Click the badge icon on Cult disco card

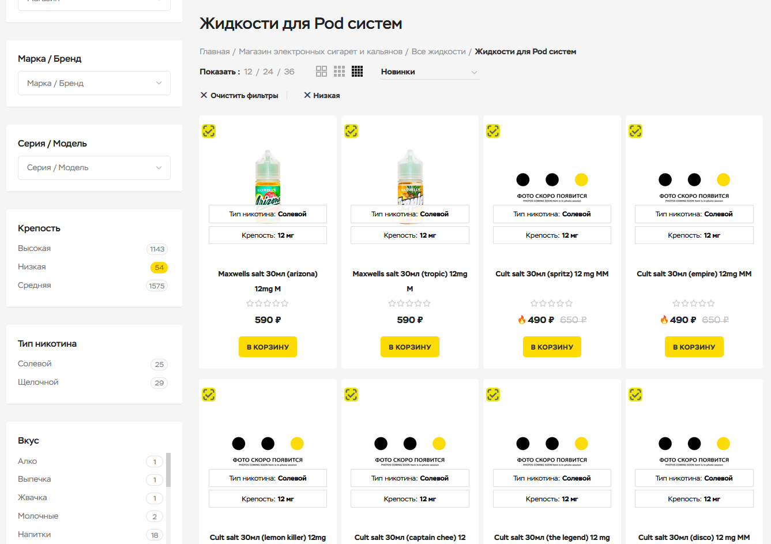[x=635, y=395]
